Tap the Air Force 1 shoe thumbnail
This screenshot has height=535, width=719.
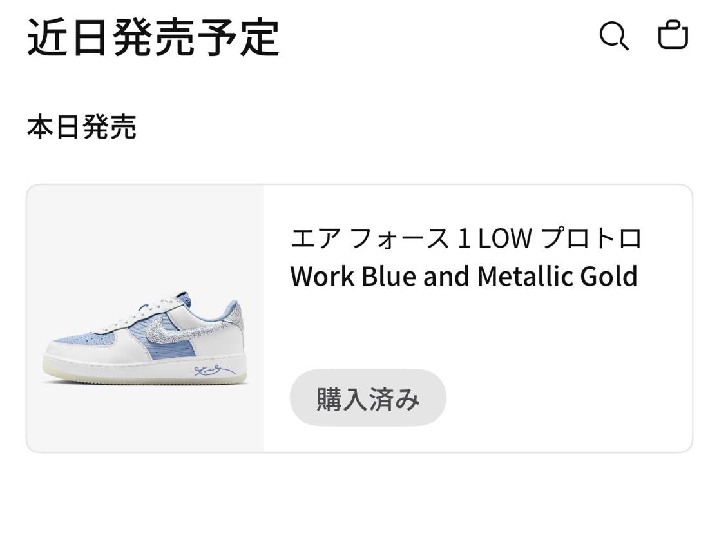pos(145,342)
